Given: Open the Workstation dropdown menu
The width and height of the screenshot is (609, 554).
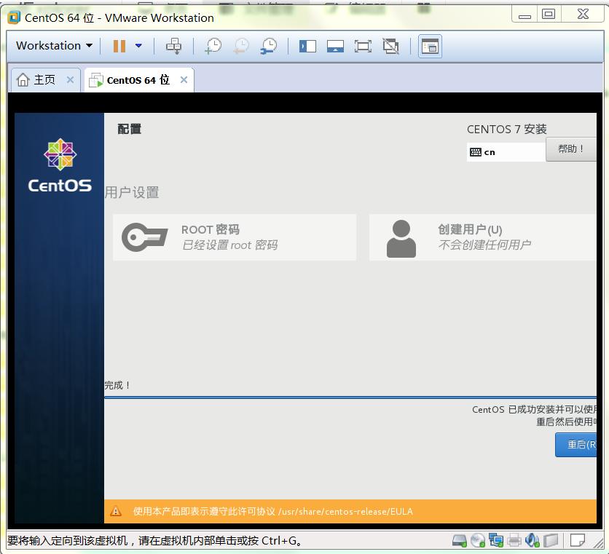Looking at the screenshot, I should pyautogui.click(x=55, y=46).
